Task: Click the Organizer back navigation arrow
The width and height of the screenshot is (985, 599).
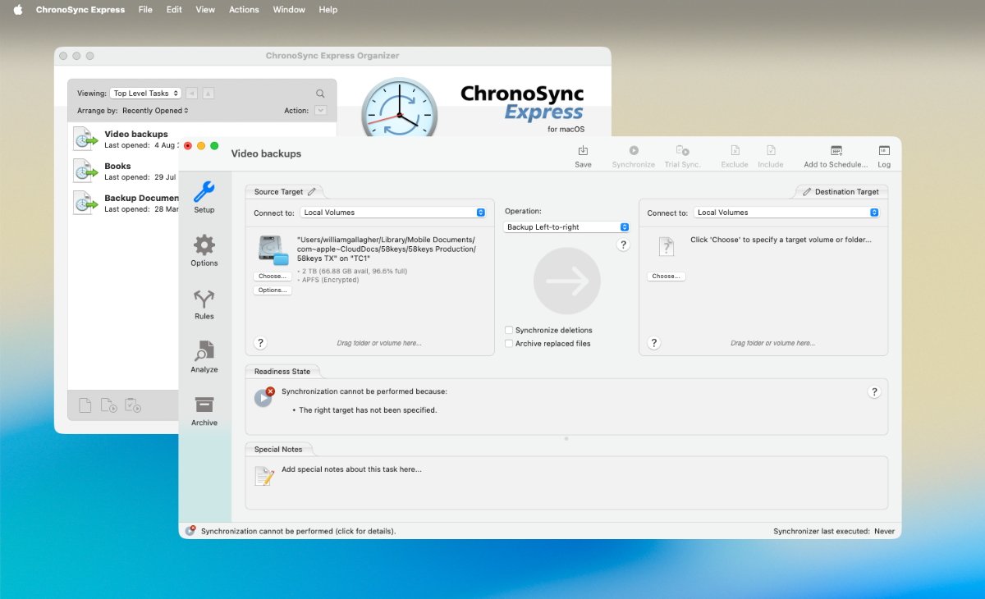Action: (x=191, y=94)
